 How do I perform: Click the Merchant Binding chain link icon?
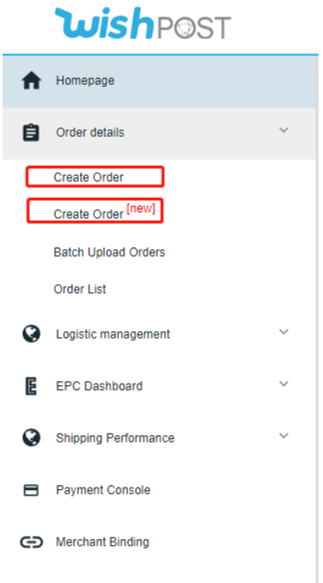tap(31, 542)
